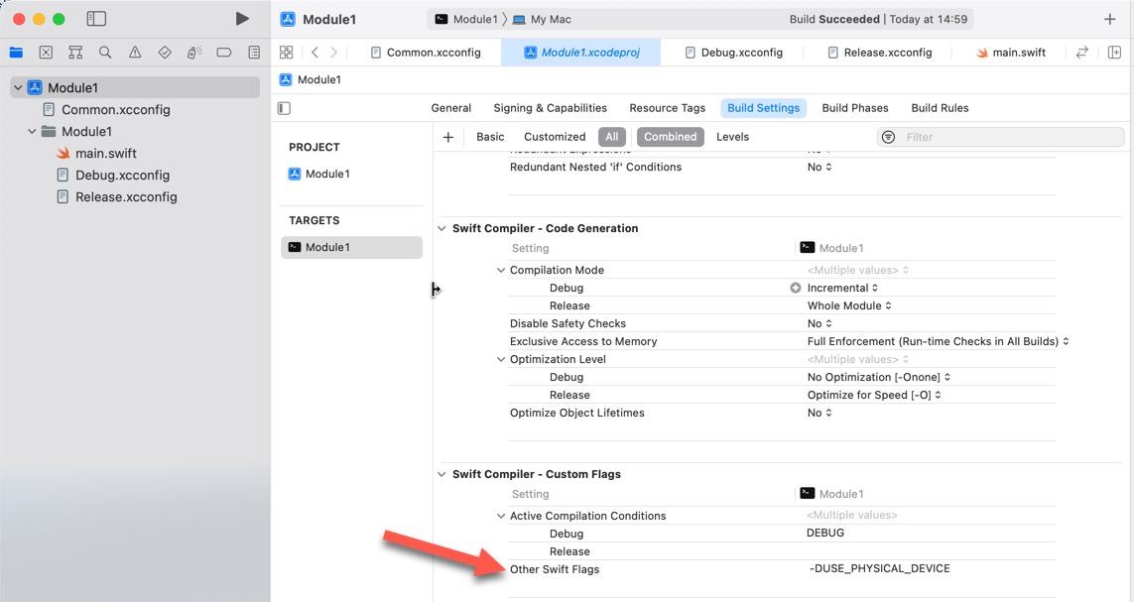
Task: Open Debug No Optimization dropdown
Action: (879, 377)
